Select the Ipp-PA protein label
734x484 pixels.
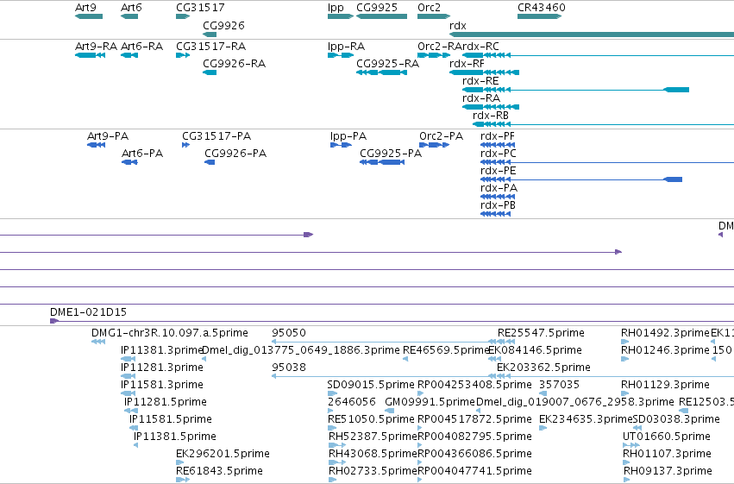348,136
